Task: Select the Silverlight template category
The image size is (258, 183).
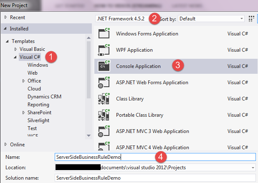Action: tap(38, 120)
